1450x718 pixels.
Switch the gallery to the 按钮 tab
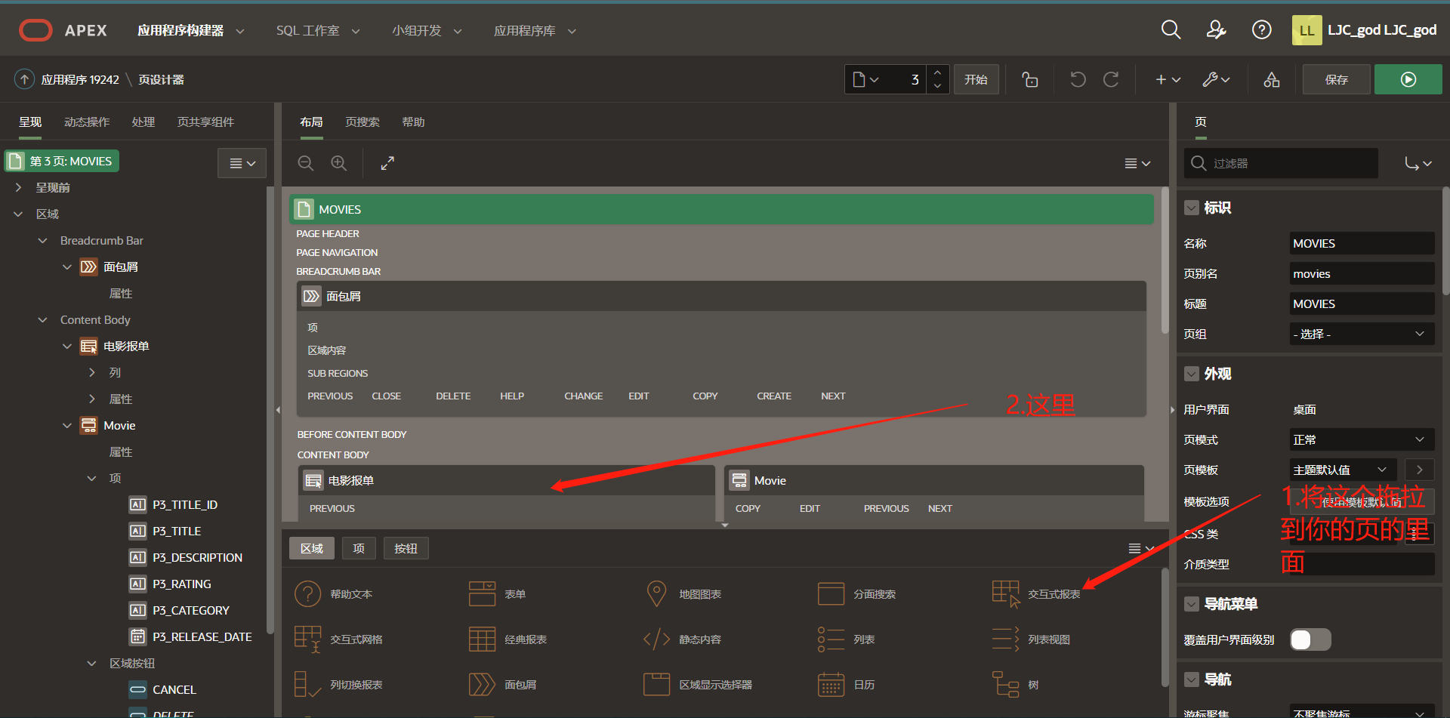406,548
